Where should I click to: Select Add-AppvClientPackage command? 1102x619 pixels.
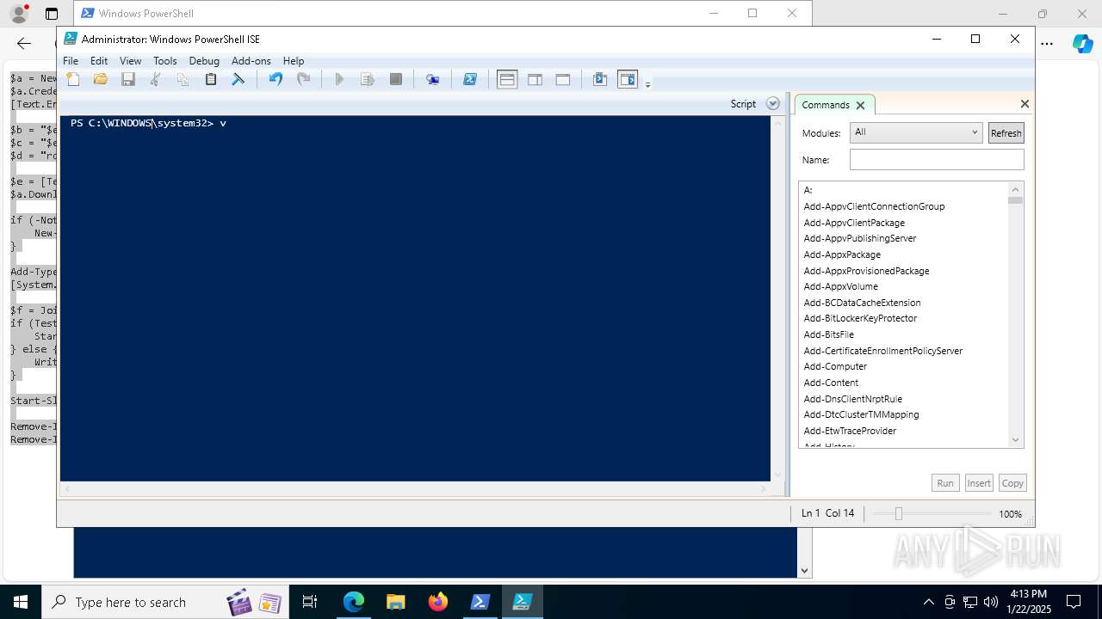[x=854, y=223]
